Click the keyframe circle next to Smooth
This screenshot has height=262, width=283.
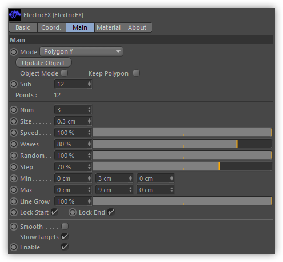[x=14, y=227]
